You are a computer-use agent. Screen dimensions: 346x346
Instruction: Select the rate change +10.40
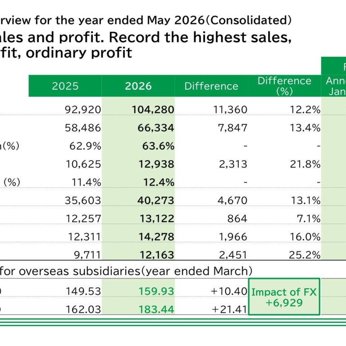coord(229,291)
